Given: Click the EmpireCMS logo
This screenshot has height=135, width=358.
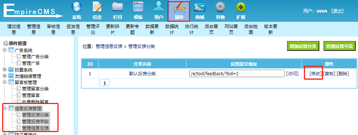Looking at the screenshot, I should coord(33,11).
